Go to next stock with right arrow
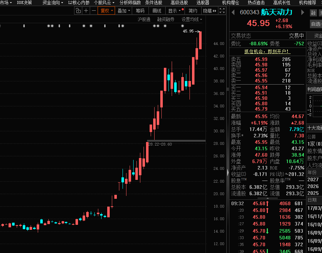Screen dimensions: 322x253 [303, 12]
